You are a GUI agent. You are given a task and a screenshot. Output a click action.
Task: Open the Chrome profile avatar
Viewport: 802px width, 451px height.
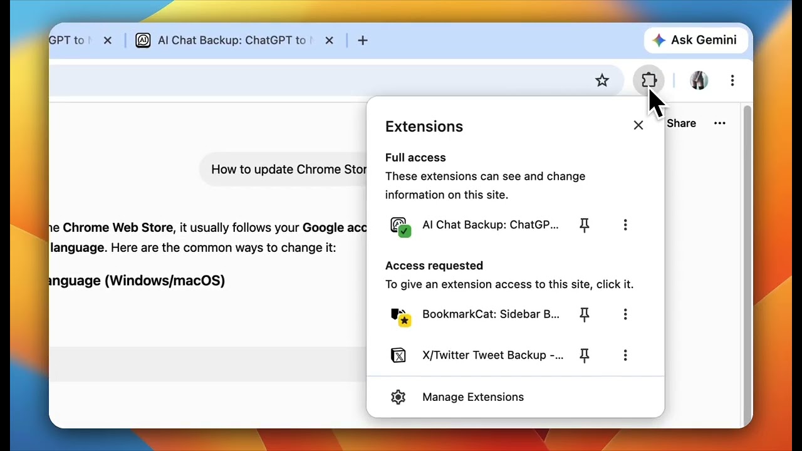tap(699, 80)
